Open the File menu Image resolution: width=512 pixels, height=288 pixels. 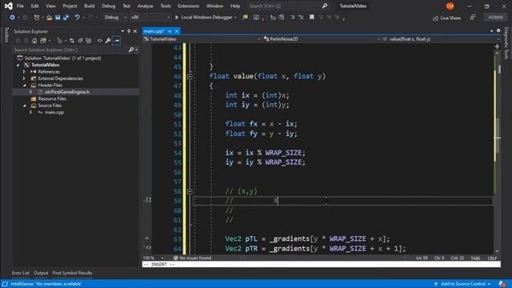coord(20,6)
